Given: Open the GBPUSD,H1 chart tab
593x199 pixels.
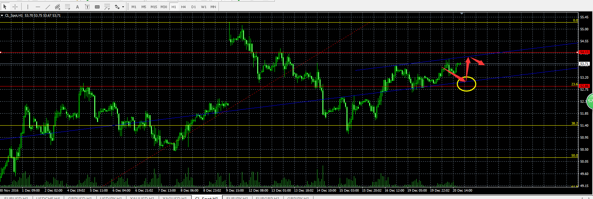Looking at the screenshot, I should coord(80,198).
